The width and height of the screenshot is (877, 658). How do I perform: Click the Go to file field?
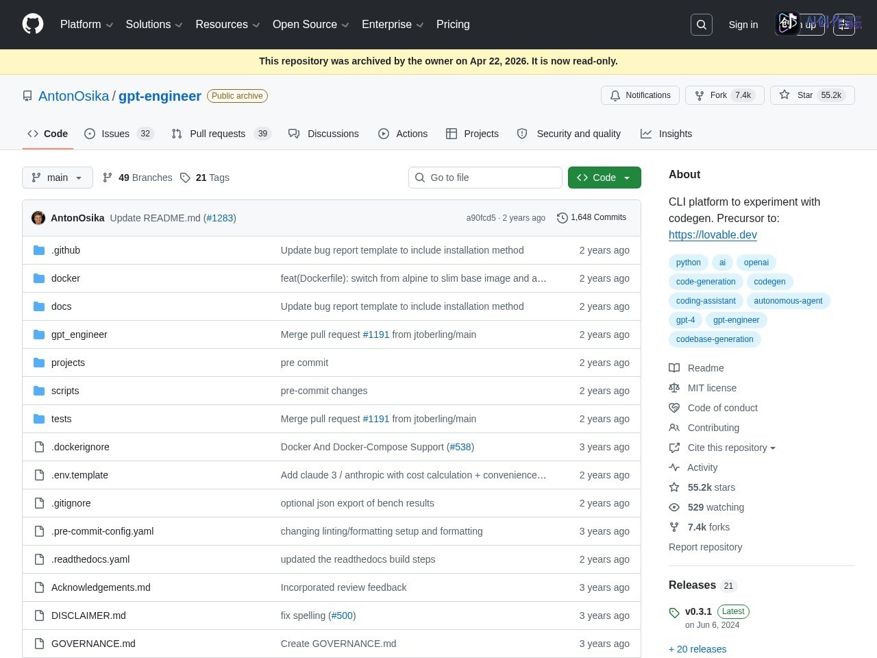coord(485,178)
